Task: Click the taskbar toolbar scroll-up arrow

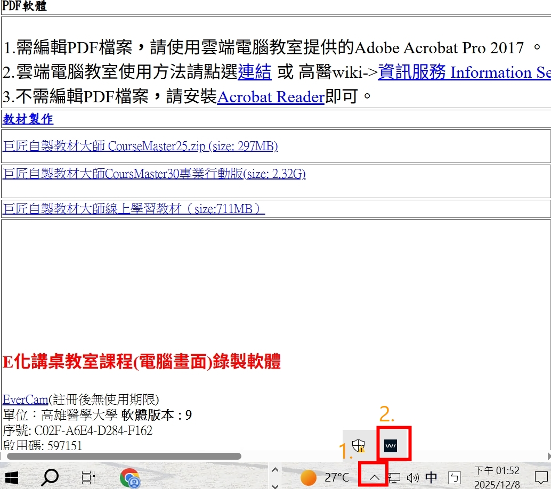Action: 275,470
